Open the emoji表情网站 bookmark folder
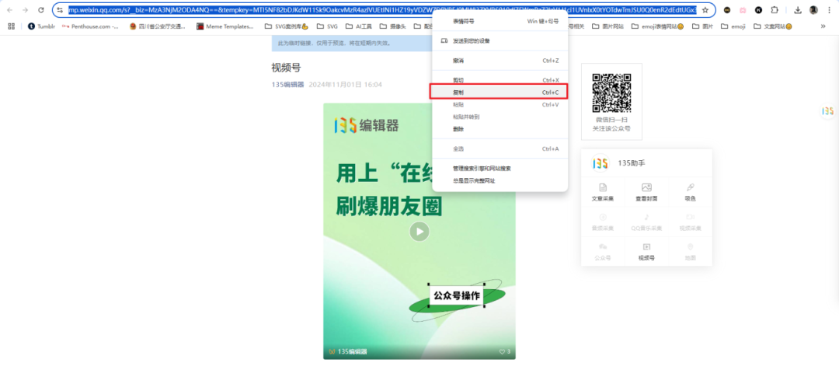Screen dimensions: 839x377 coord(658,26)
